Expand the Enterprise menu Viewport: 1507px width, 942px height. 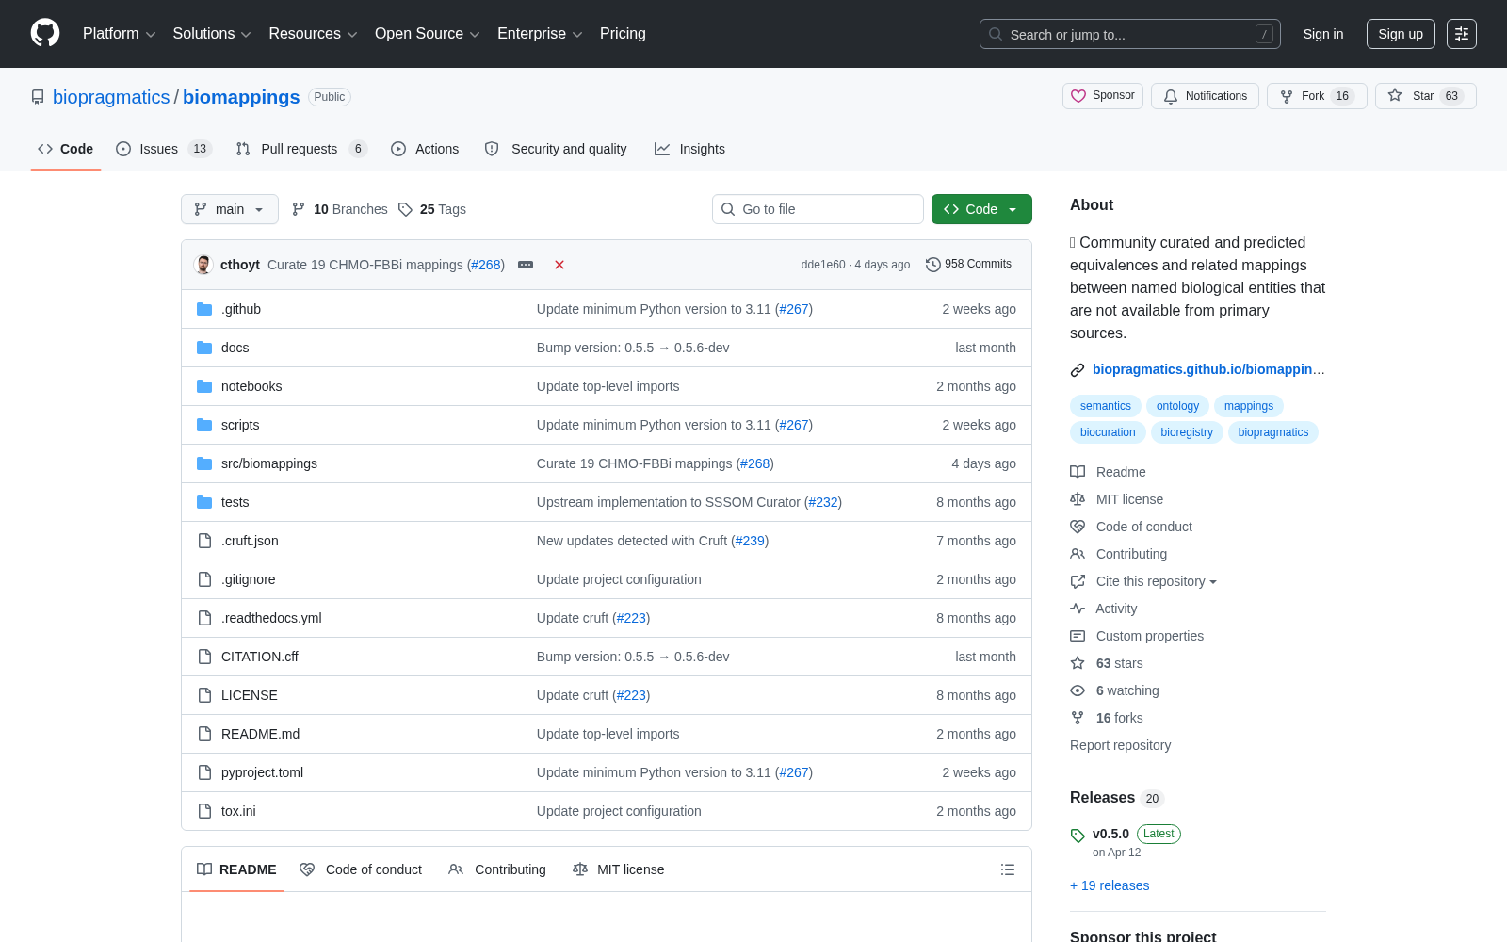540,34
